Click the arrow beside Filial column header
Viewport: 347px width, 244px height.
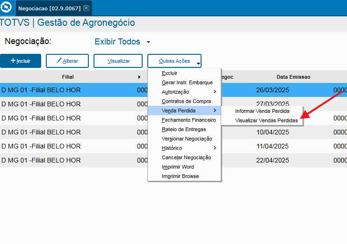(x=139, y=77)
